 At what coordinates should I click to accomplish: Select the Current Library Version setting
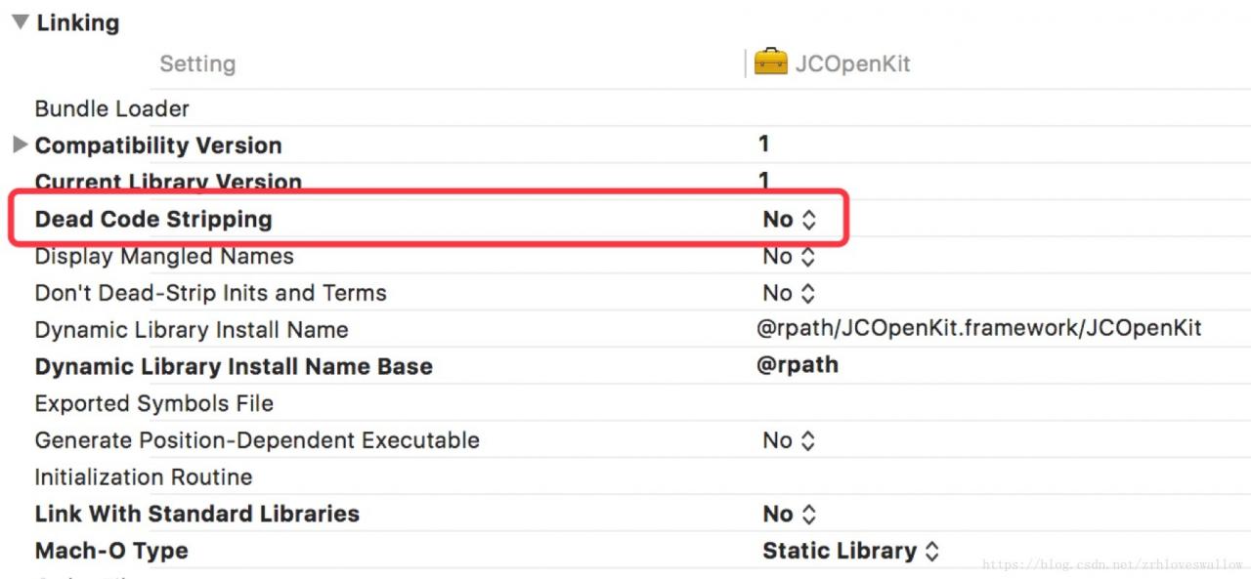168,183
